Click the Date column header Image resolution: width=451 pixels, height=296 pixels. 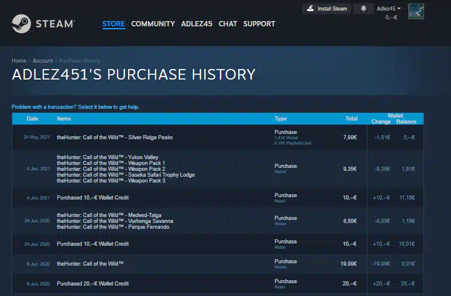click(x=32, y=119)
